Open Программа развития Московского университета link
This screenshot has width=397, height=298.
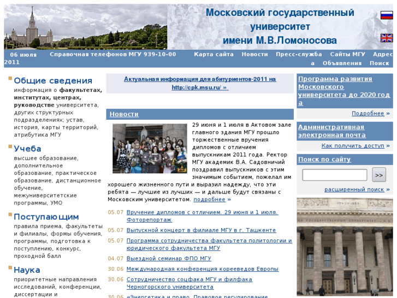coord(344,91)
